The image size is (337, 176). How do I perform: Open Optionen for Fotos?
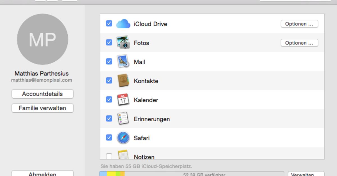[299, 43]
